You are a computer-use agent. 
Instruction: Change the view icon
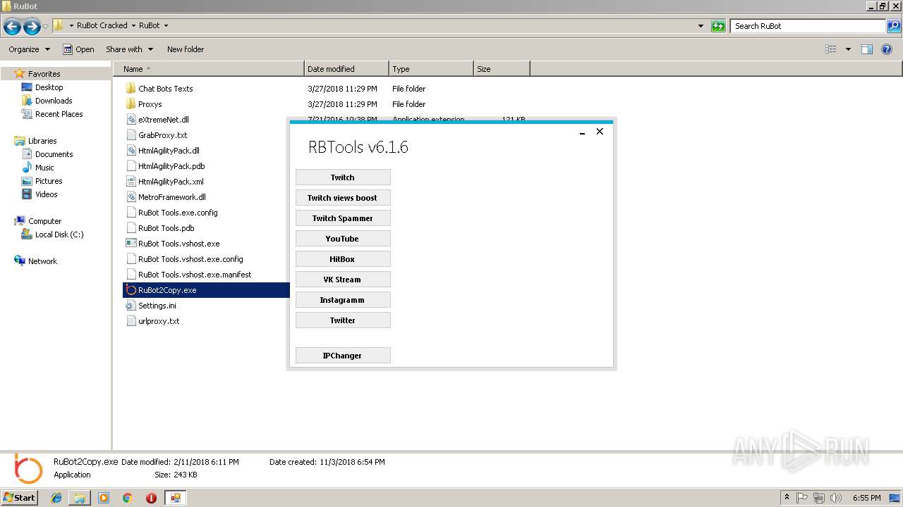[x=831, y=49]
